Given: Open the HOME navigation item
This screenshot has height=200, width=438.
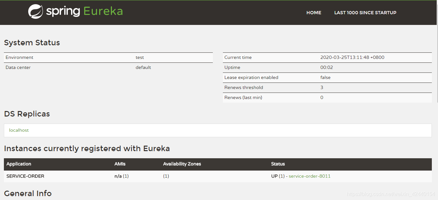Looking at the screenshot, I should click(314, 13).
